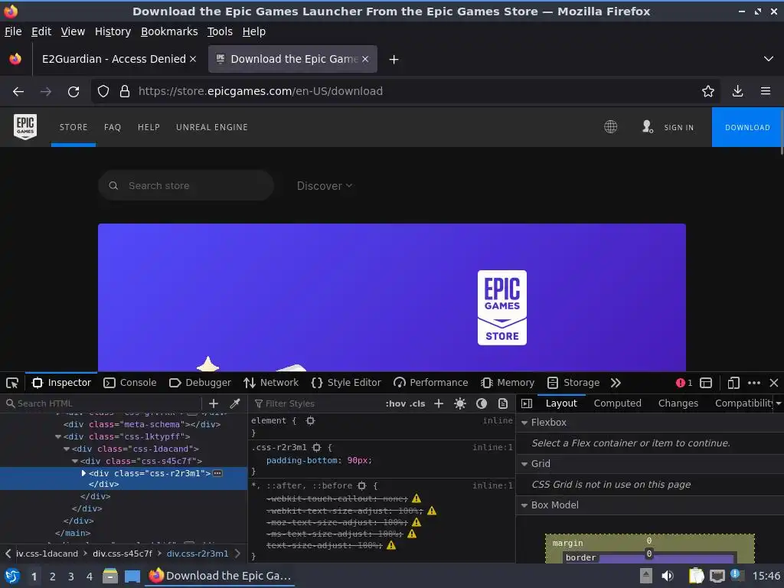Open the Changes sidebar tab
Viewport: 784px width, 588px height.
[678, 403]
